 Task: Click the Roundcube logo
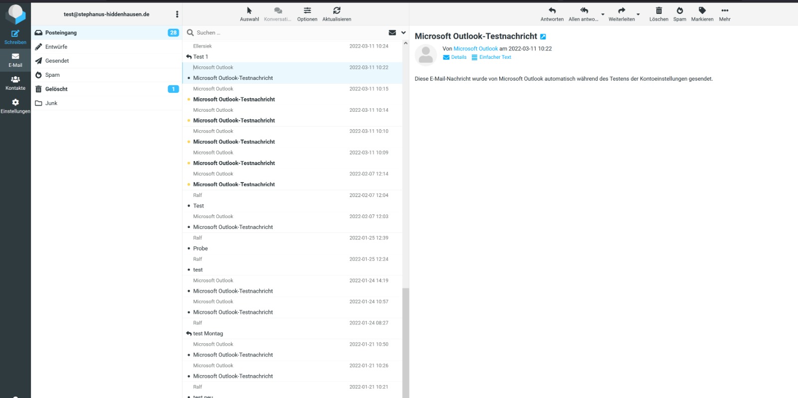(15, 14)
